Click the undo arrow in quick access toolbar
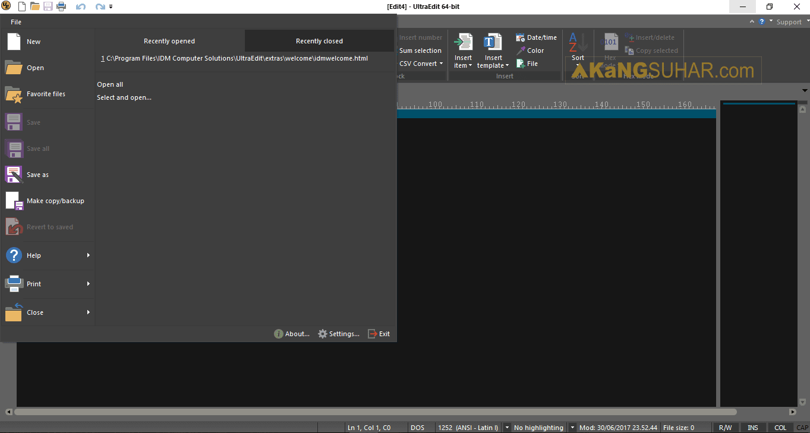The width and height of the screenshot is (810, 433). point(81,7)
